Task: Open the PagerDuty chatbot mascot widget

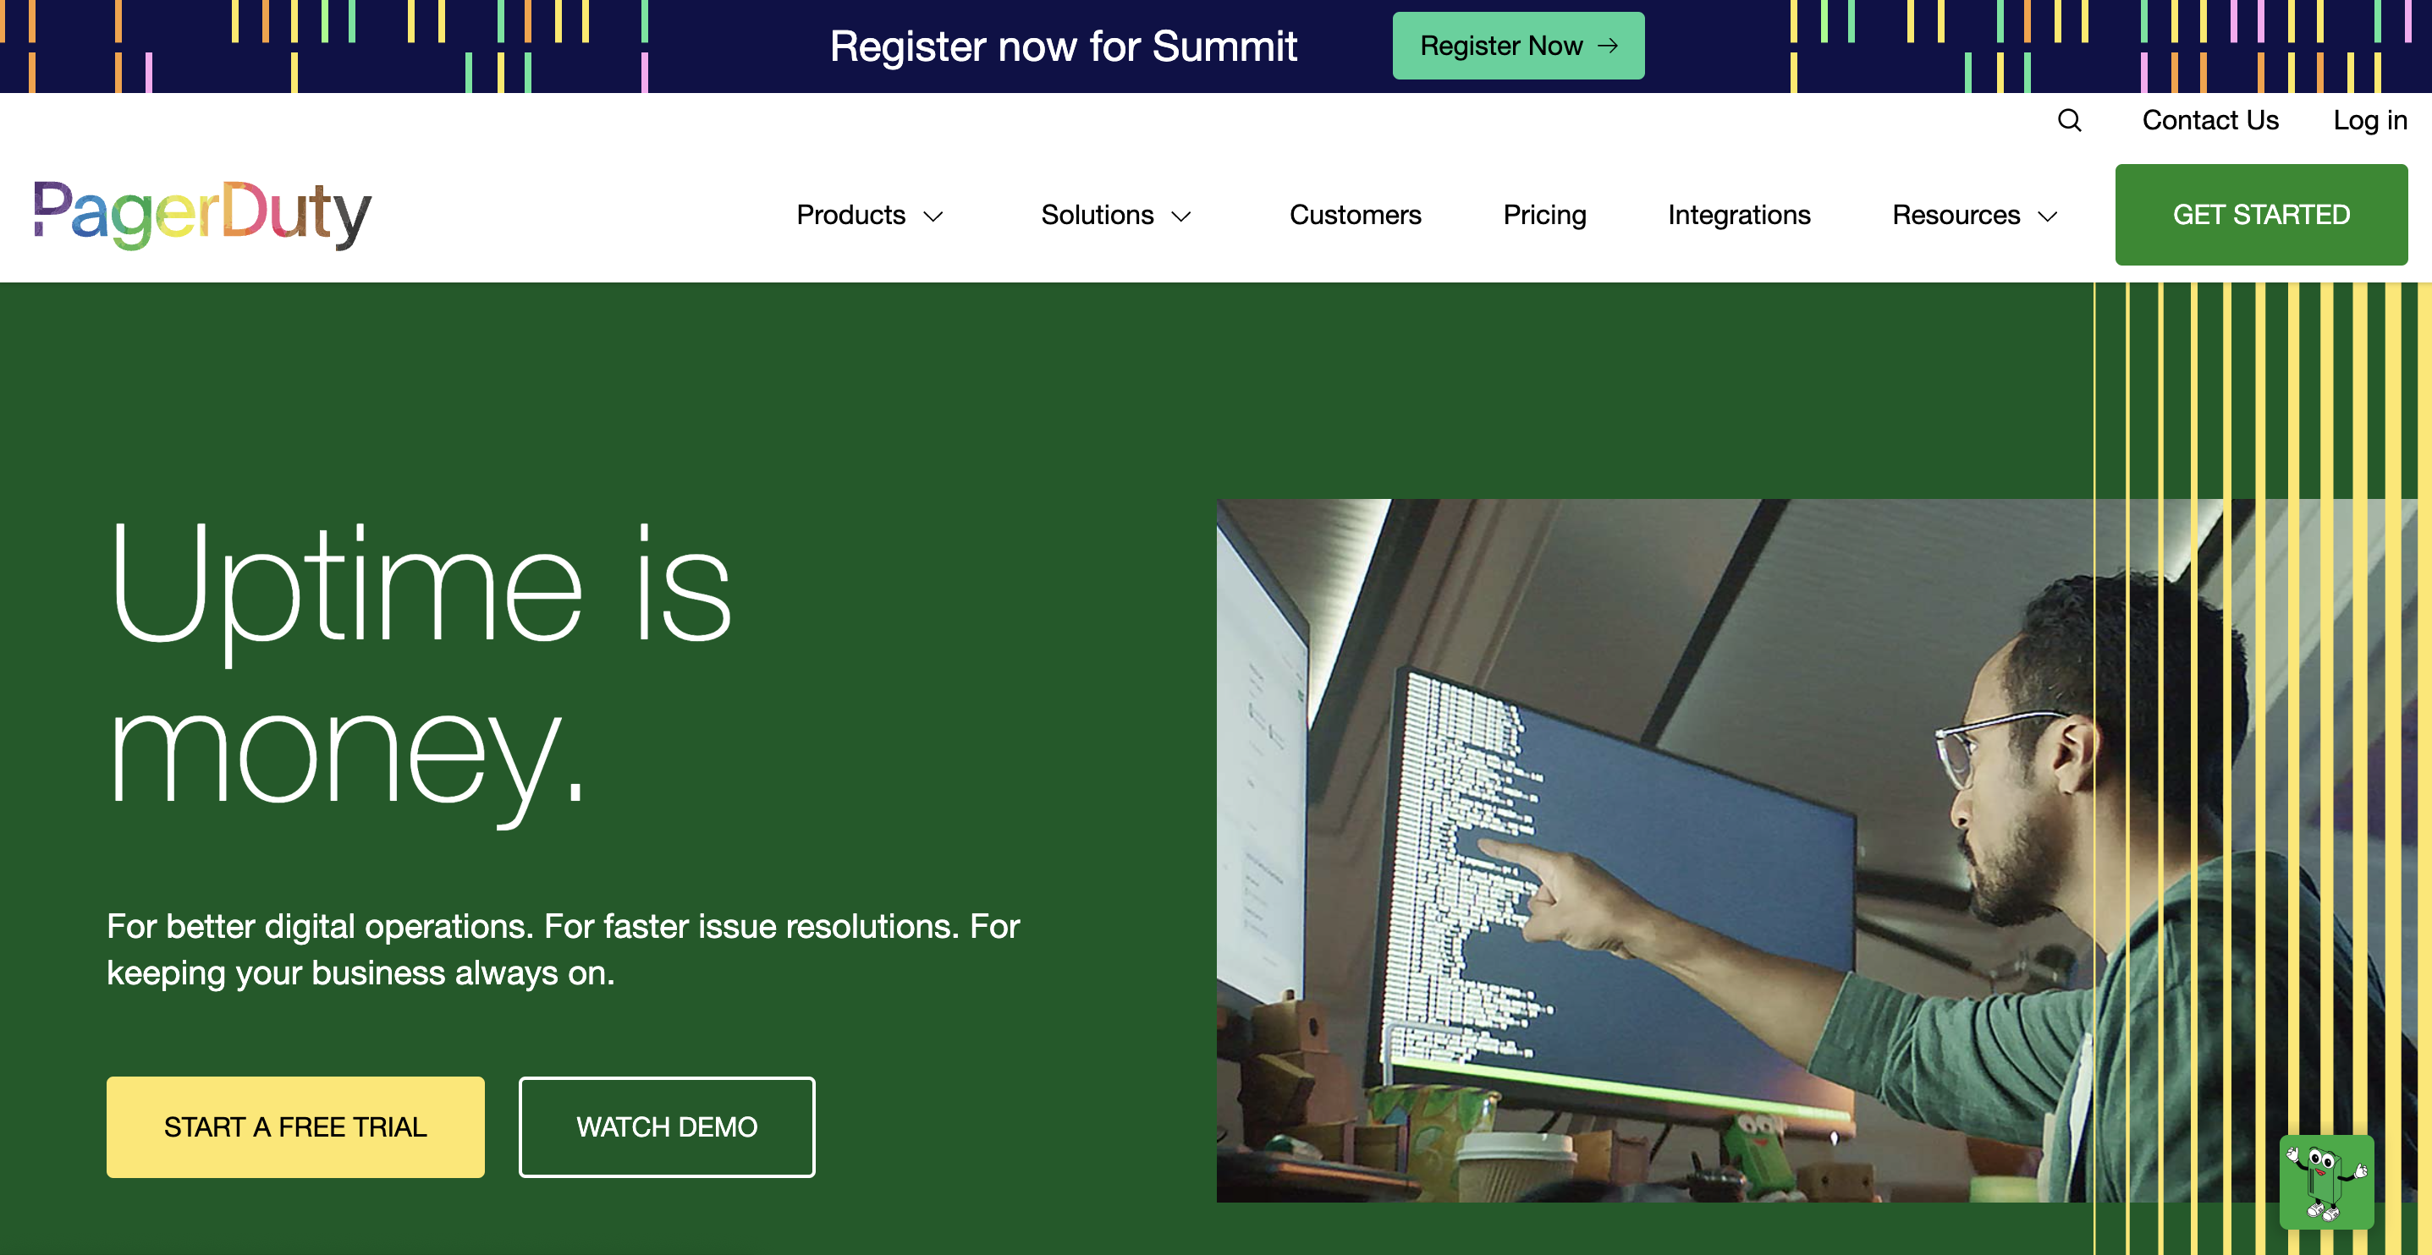Action: [x=2326, y=1182]
